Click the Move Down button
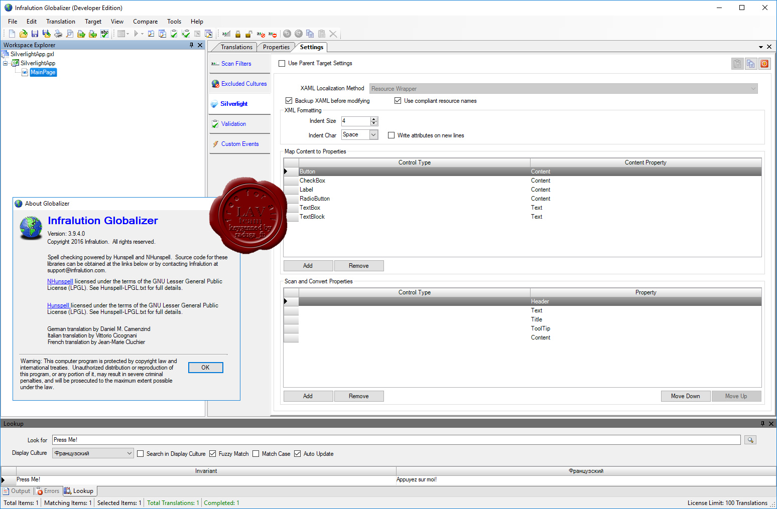Viewport: 777px width, 509px height. point(686,396)
